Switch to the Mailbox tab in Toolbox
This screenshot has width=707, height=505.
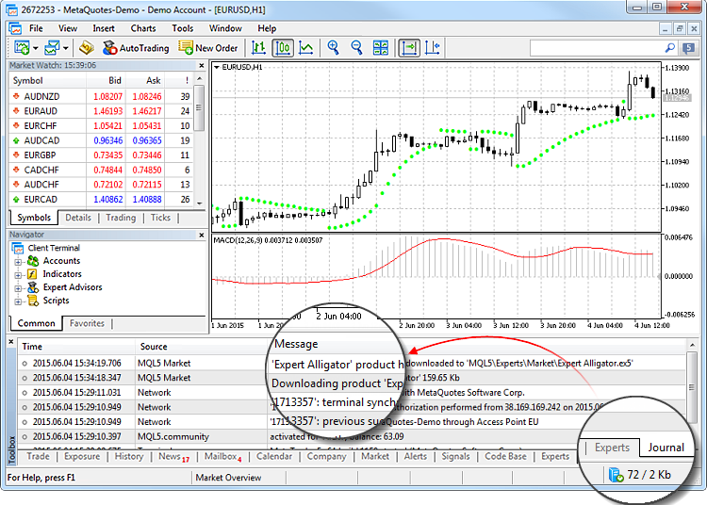[x=222, y=456]
